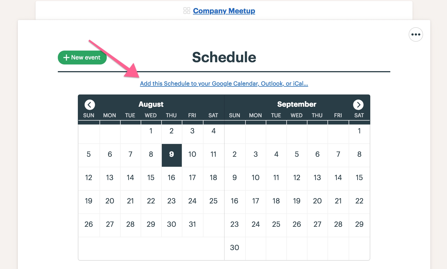This screenshot has width=447, height=269.
Task: Select September 1 on the calendar
Action: tap(359, 132)
